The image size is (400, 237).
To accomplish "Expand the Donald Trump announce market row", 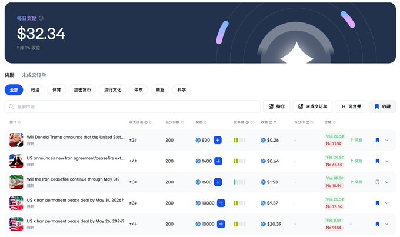I will tap(386, 140).
